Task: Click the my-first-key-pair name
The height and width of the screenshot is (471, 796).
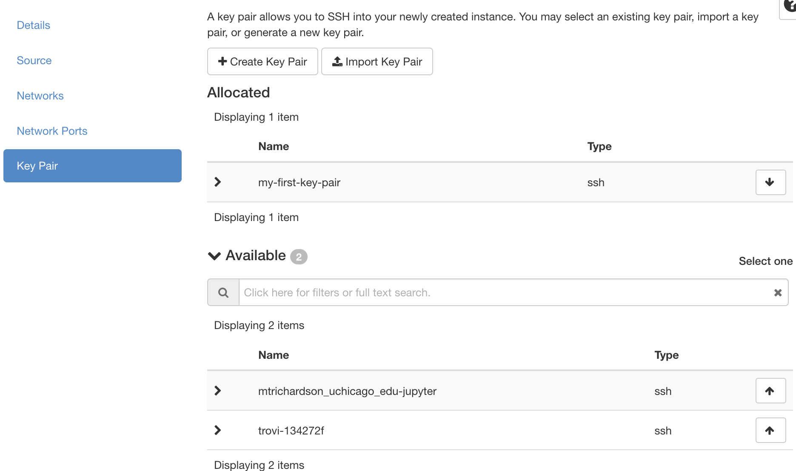Action: pos(299,182)
